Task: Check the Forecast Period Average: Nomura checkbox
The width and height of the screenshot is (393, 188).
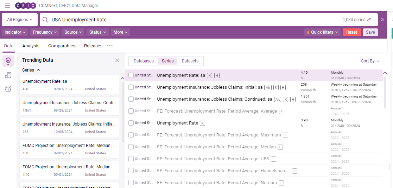Action: 131,183
